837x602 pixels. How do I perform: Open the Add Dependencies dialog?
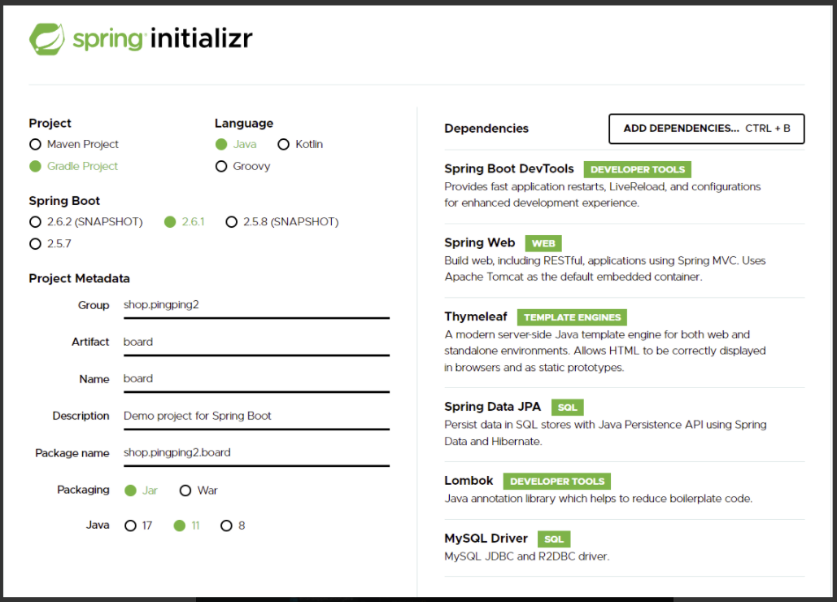tap(706, 129)
